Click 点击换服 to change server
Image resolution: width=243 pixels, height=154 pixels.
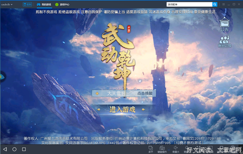click(145, 94)
